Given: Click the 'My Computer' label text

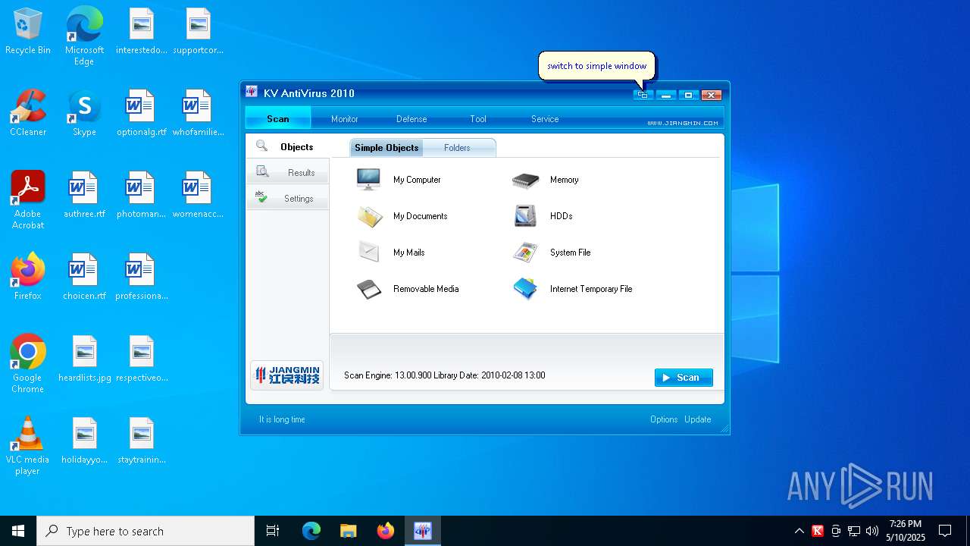Looking at the screenshot, I should (x=417, y=180).
